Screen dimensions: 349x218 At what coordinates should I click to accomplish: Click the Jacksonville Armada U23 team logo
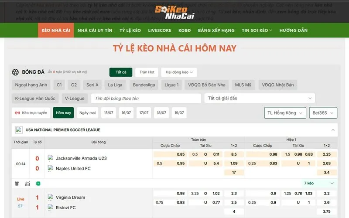[51, 158]
